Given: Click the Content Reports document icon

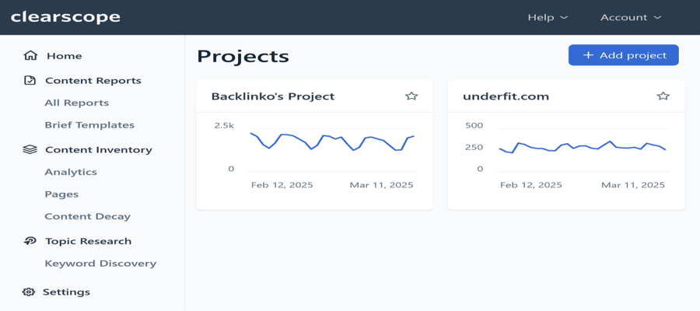Looking at the screenshot, I should point(30,81).
